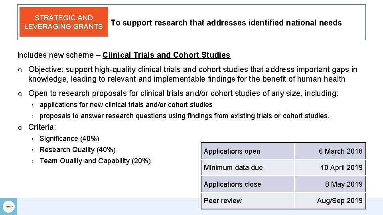Click the 'Aug/Sep 2019' cell
The width and height of the screenshot is (383, 215).
[x=330, y=201]
